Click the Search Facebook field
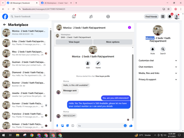184x138 pixels. pyautogui.click(x=29, y=17)
